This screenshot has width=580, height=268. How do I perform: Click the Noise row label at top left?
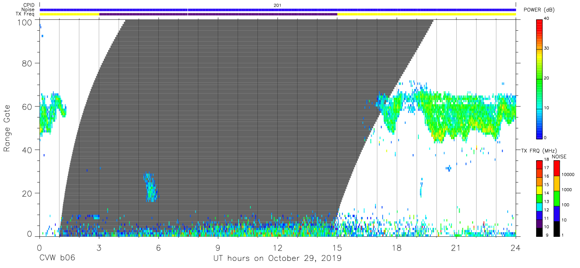(29, 9)
